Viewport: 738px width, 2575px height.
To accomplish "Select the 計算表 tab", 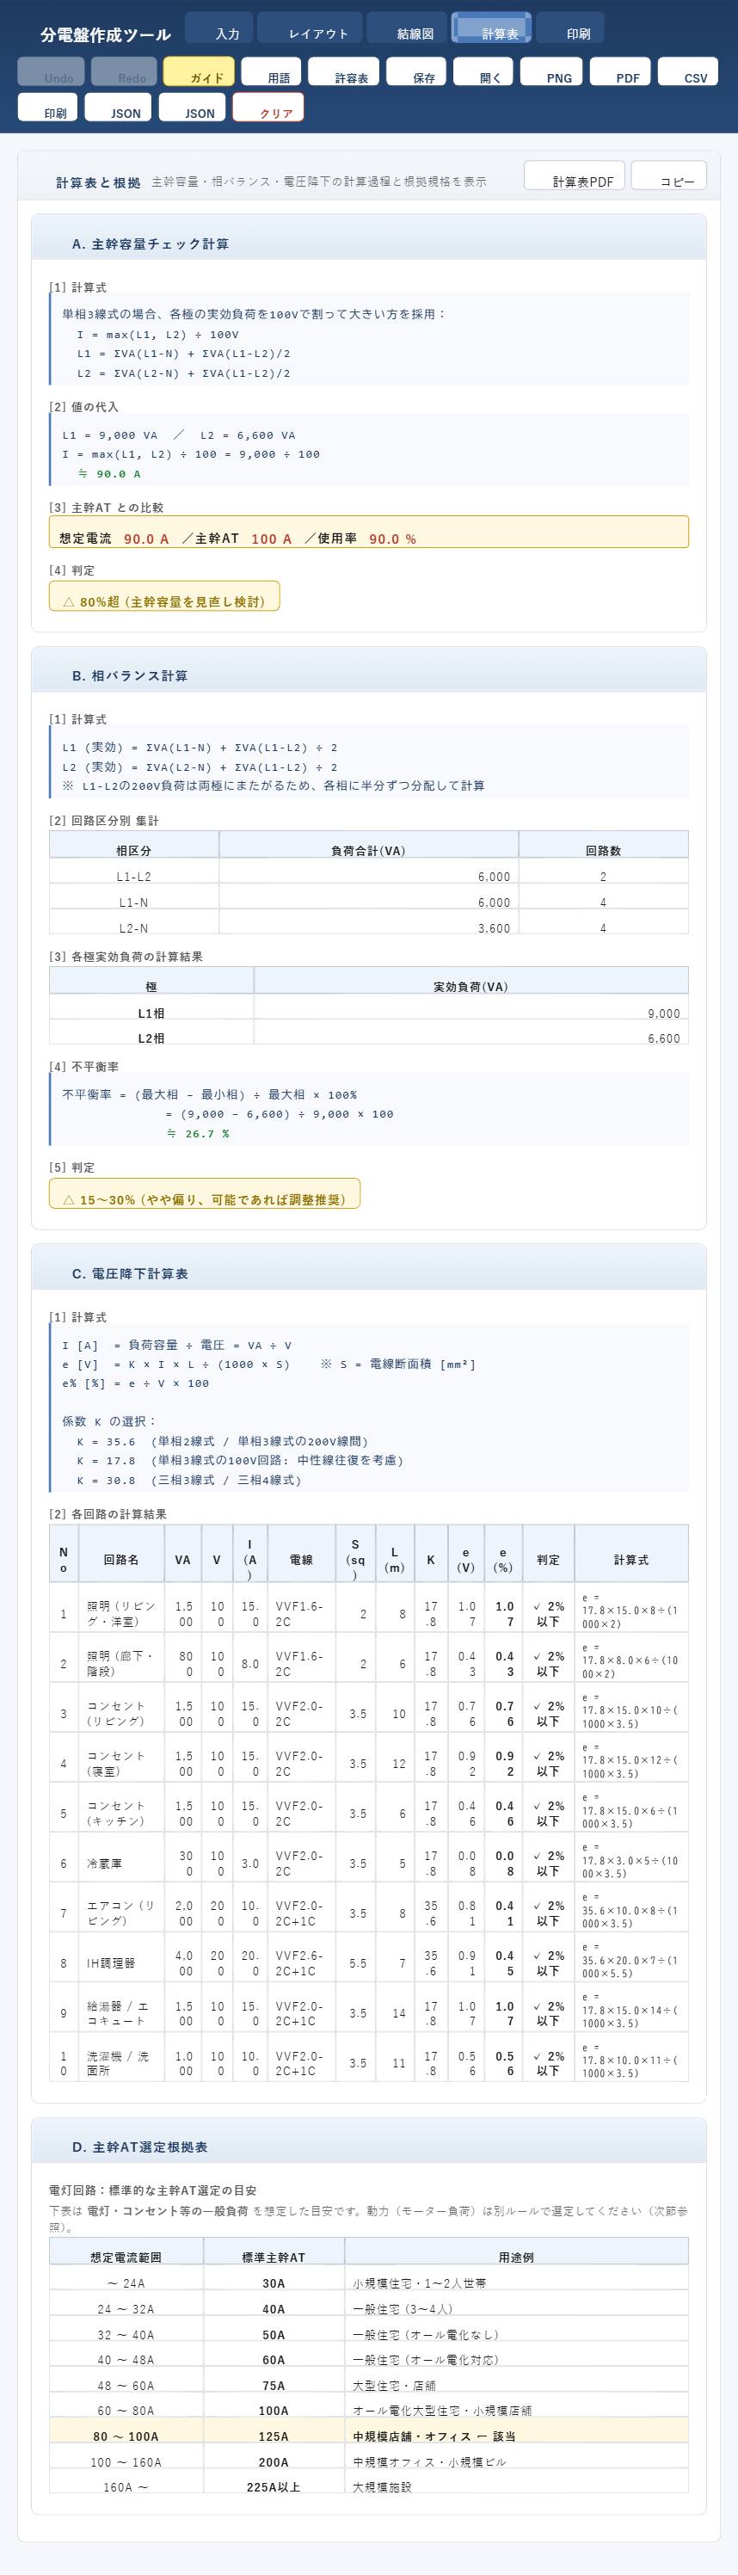I will (x=491, y=28).
